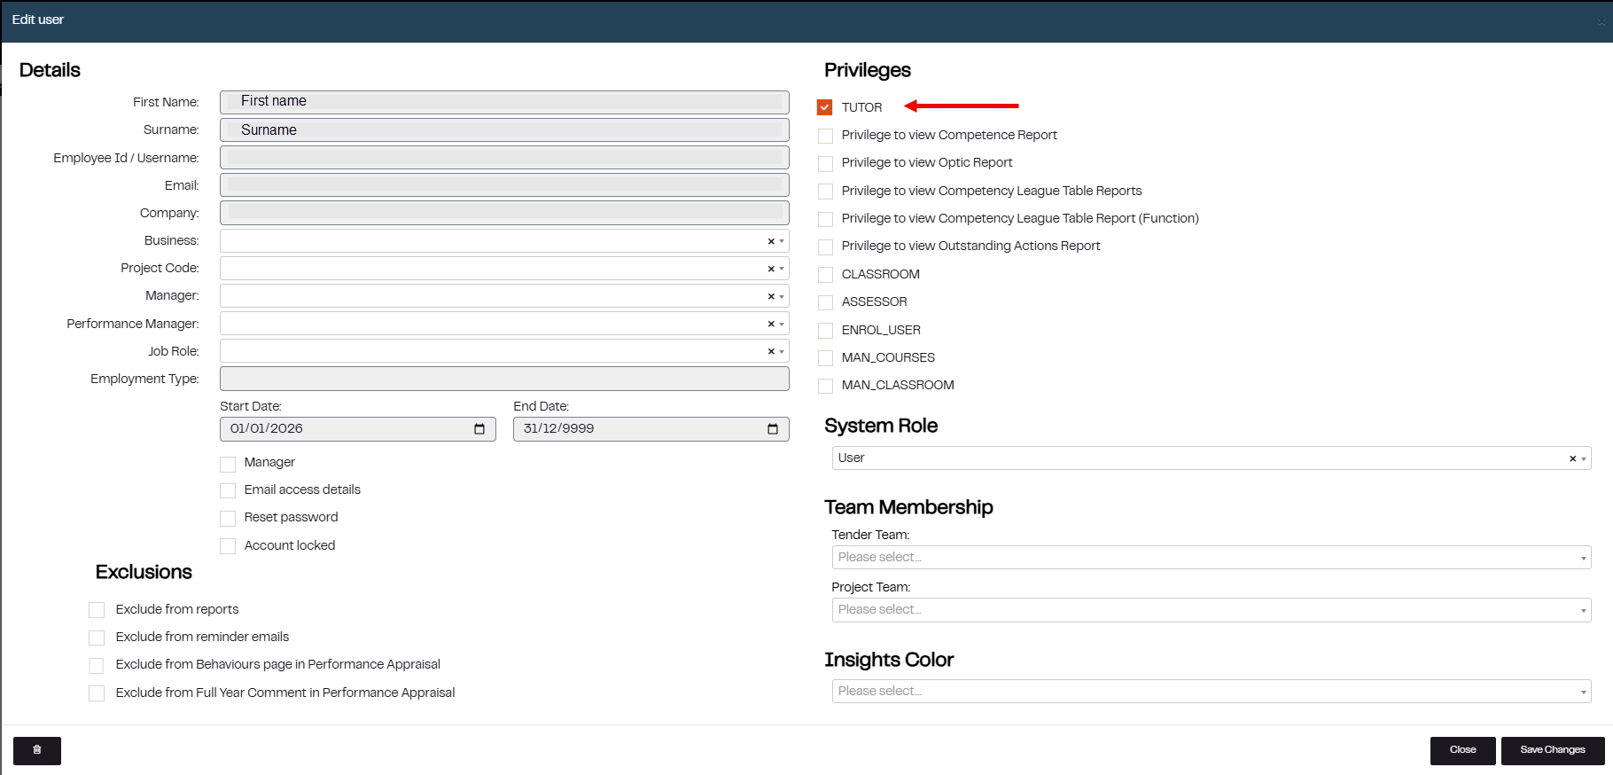Click the trash delete user icon
This screenshot has height=775, width=1613.
pos(37,750)
